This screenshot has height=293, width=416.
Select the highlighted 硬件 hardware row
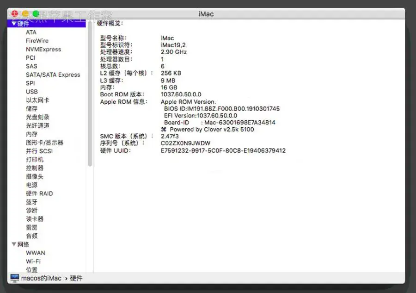tap(46, 24)
